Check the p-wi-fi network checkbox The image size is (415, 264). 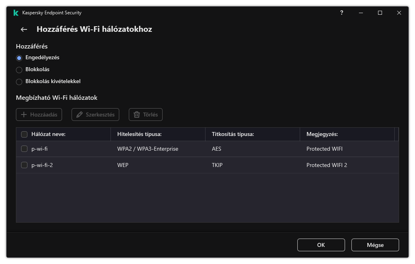click(24, 149)
